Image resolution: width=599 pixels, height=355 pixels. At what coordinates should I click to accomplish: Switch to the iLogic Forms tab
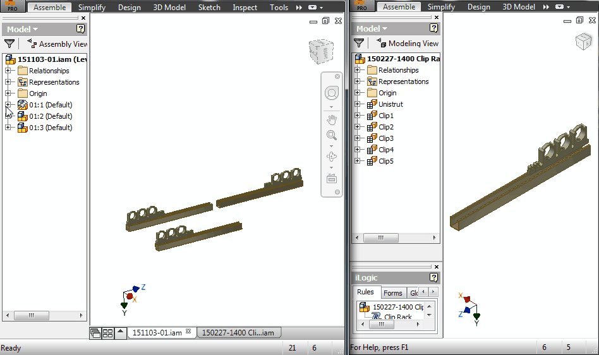393,292
